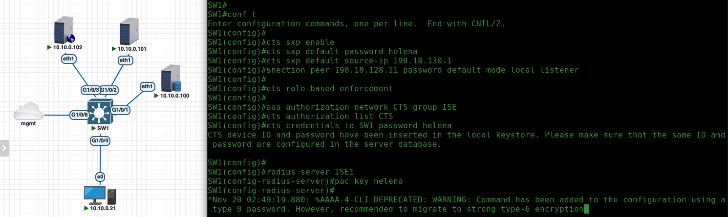Click the mgmt cloud text label
The height and width of the screenshot is (217, 728).
pyautogui.click(x=28, y=124)
